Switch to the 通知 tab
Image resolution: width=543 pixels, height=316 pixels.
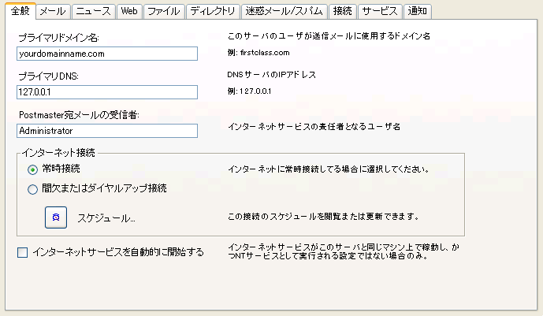pos(418,11)
